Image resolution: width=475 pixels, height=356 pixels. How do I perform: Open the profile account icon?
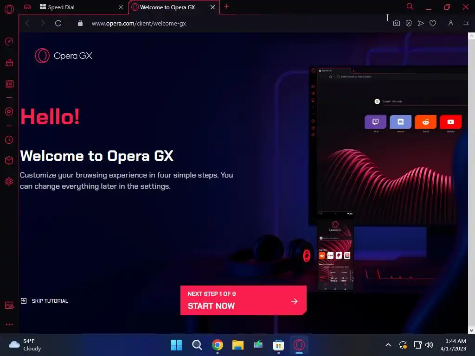451,23
